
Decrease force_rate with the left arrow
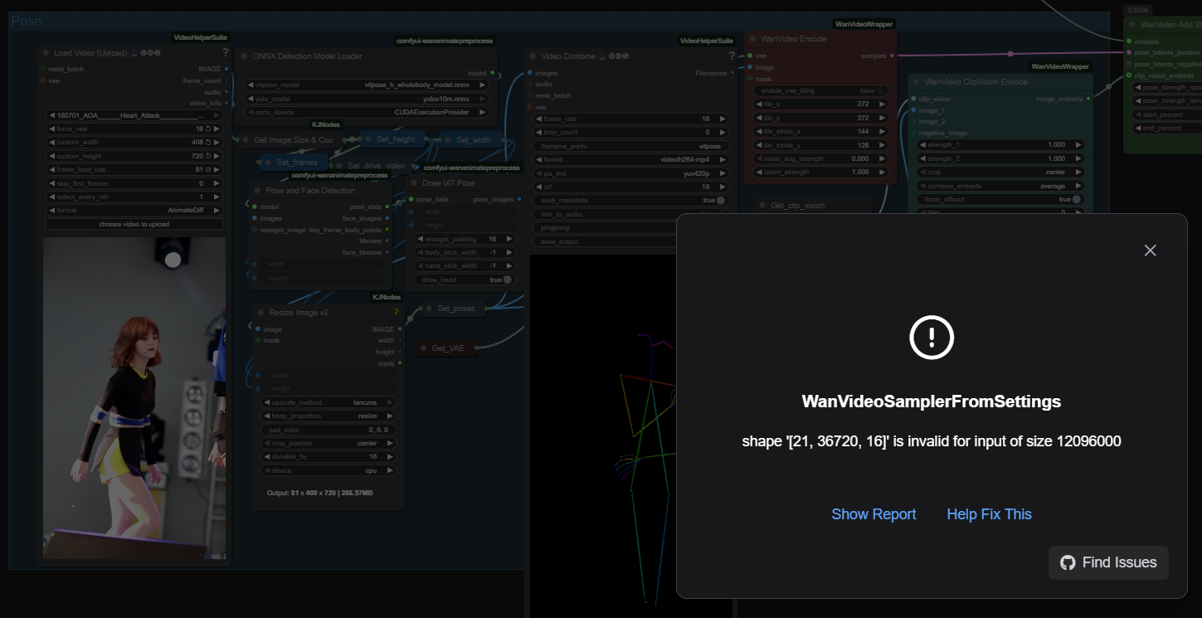click(51, 129)
